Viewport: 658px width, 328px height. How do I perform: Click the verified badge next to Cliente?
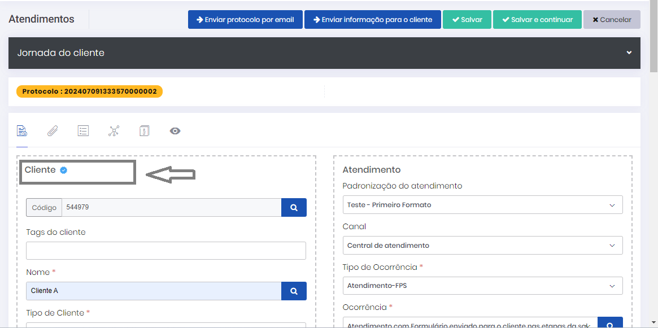tap(64, 170)
